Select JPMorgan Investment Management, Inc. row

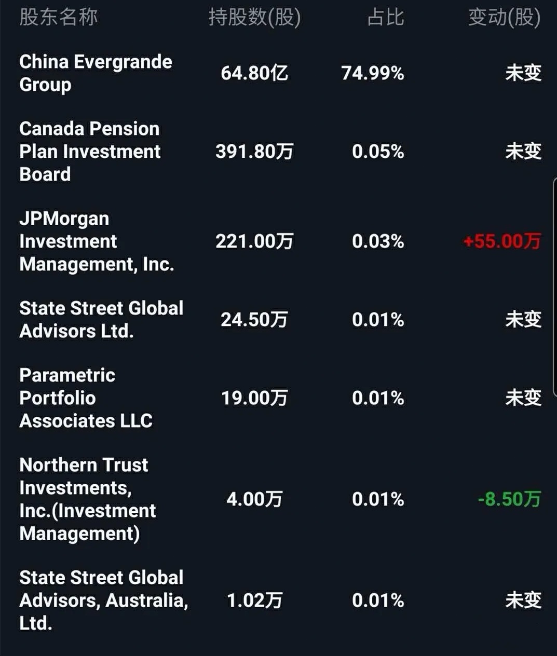click(97, 241)
